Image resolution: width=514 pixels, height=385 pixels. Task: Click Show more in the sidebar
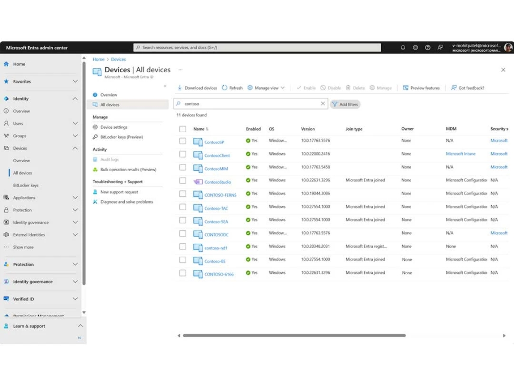point(23,247)
